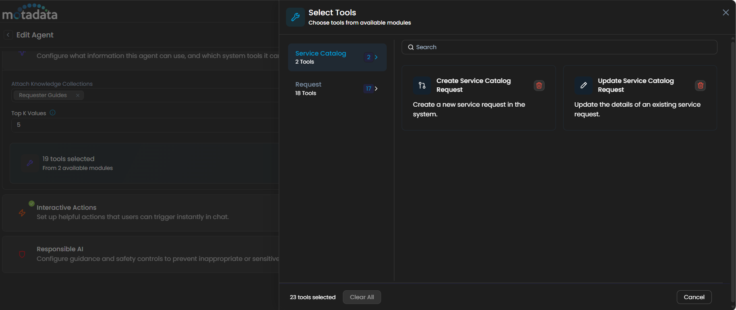Delete the Create Service Catalog Request tool
The height and width of the screenshot is (310, 736).
coord(539,85)
